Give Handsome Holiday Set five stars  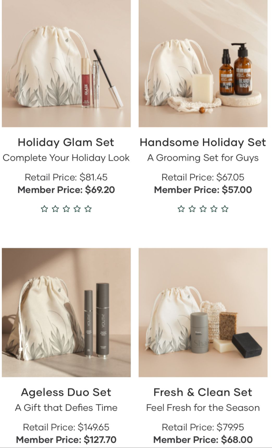(225, 209)
